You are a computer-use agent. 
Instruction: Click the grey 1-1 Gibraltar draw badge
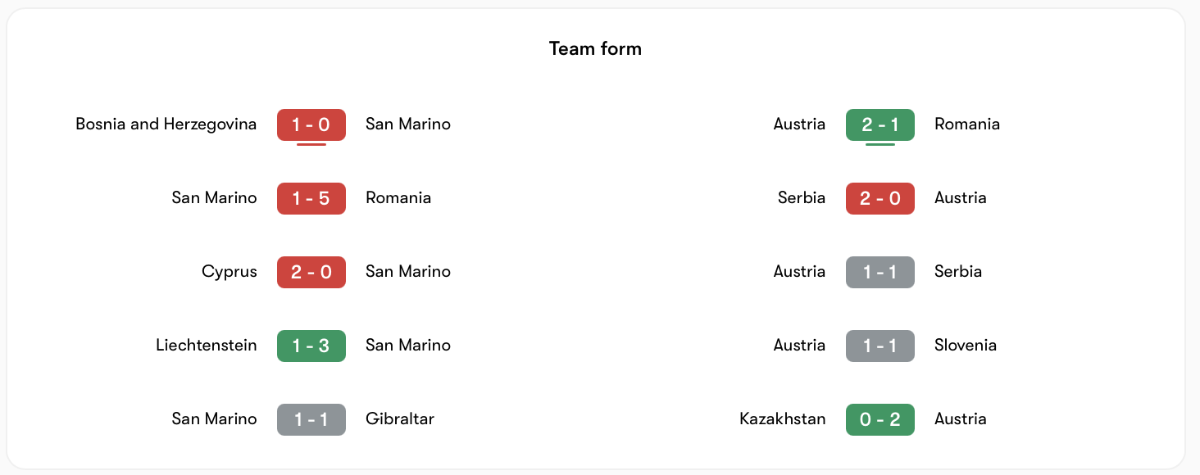click(311, 419)
